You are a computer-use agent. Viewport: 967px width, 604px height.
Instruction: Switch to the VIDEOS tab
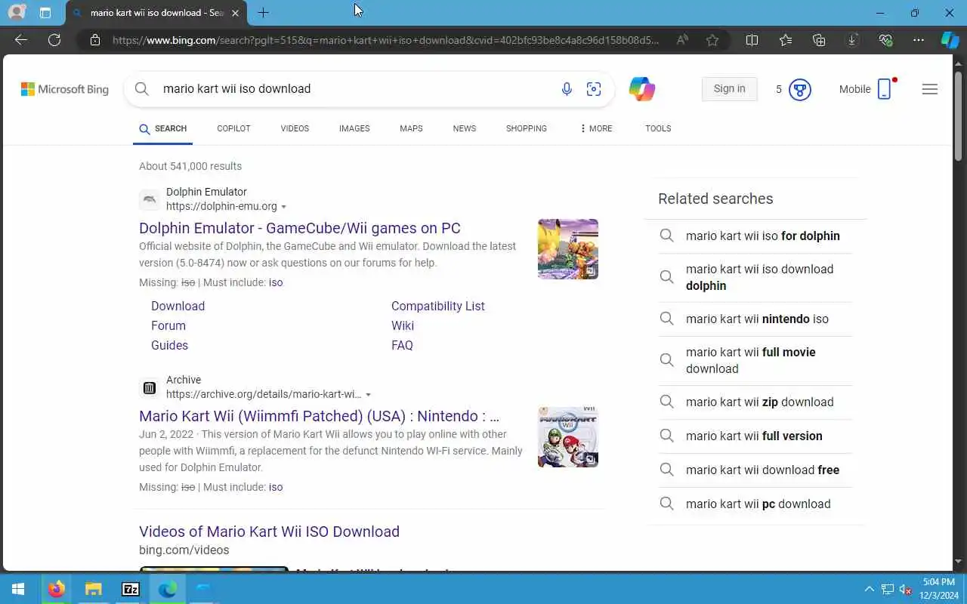295,128
